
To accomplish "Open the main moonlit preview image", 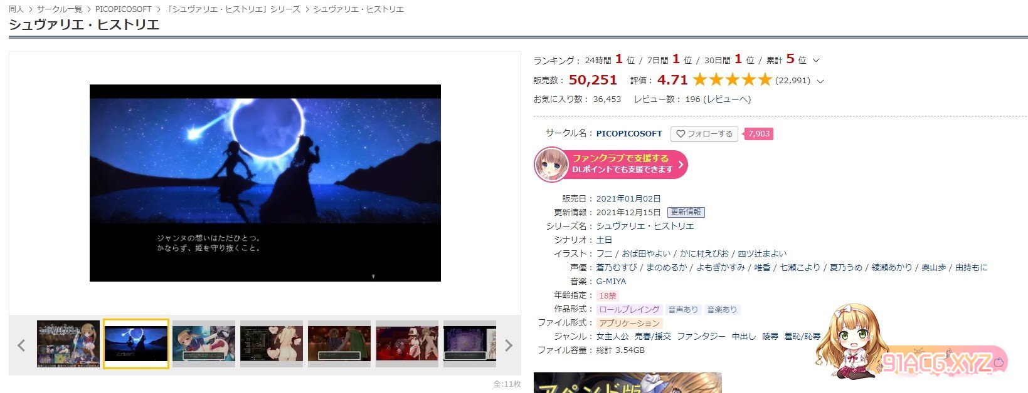I will 265,183.
